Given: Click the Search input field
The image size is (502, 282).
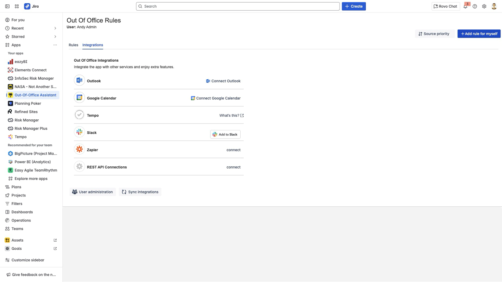Looking at the screenshot, I should point(238,6).
